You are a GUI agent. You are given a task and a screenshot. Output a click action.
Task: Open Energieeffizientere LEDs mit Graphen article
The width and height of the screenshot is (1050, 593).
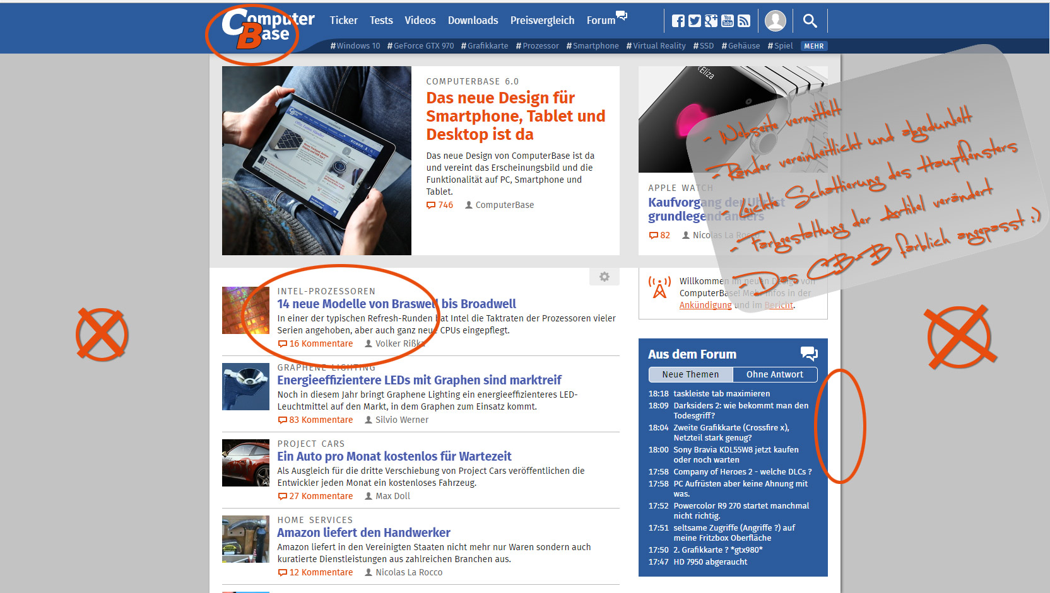coord(419,380)
